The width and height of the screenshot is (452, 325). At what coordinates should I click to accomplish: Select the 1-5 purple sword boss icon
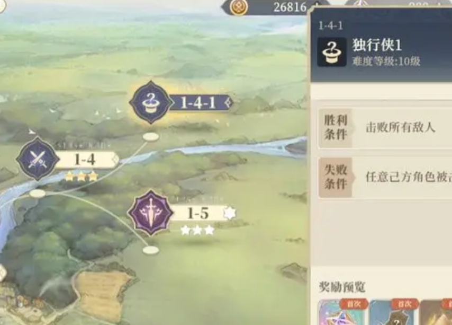coord(150,213)
